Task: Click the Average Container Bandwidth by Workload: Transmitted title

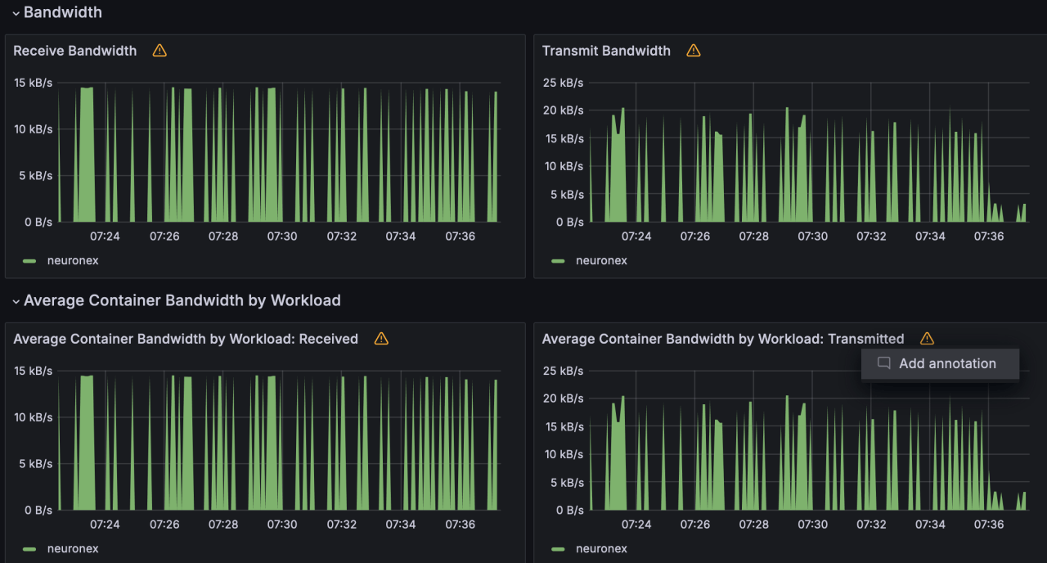Action: [723, 339]
